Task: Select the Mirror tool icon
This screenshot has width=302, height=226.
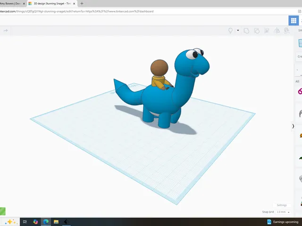Action: (277, 31)
